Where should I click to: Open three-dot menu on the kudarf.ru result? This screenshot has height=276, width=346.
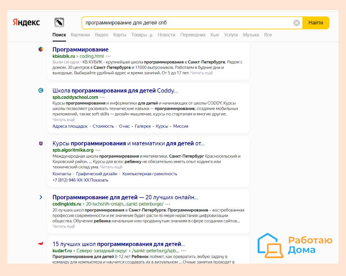click(183, 251)
